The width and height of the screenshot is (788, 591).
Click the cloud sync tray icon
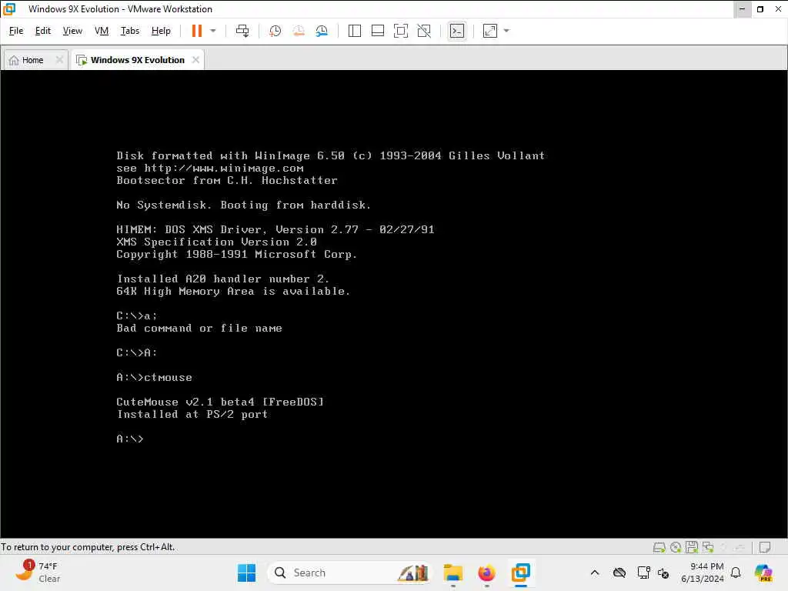(x=619, y=573)
